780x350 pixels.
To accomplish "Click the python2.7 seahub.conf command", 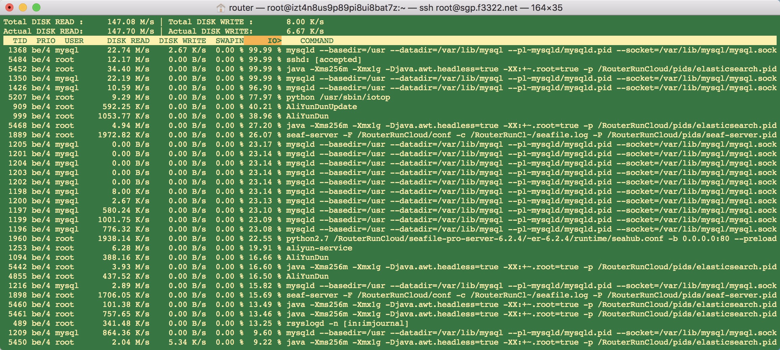I will coord(531,239).
